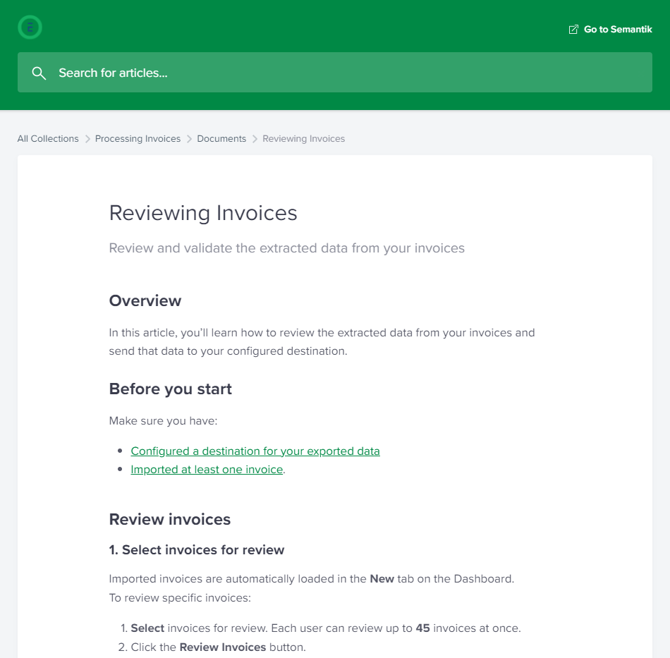Image resolution: width=670 pixels, height=658 pixels.
Task: Click the "Overview" section heading
Action: click(x=145, y=301)
